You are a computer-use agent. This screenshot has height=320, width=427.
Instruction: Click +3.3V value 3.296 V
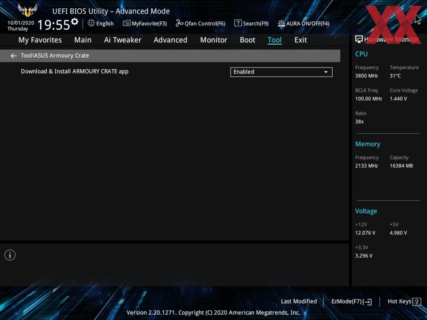pyautogui.click(x=364, y=256)
